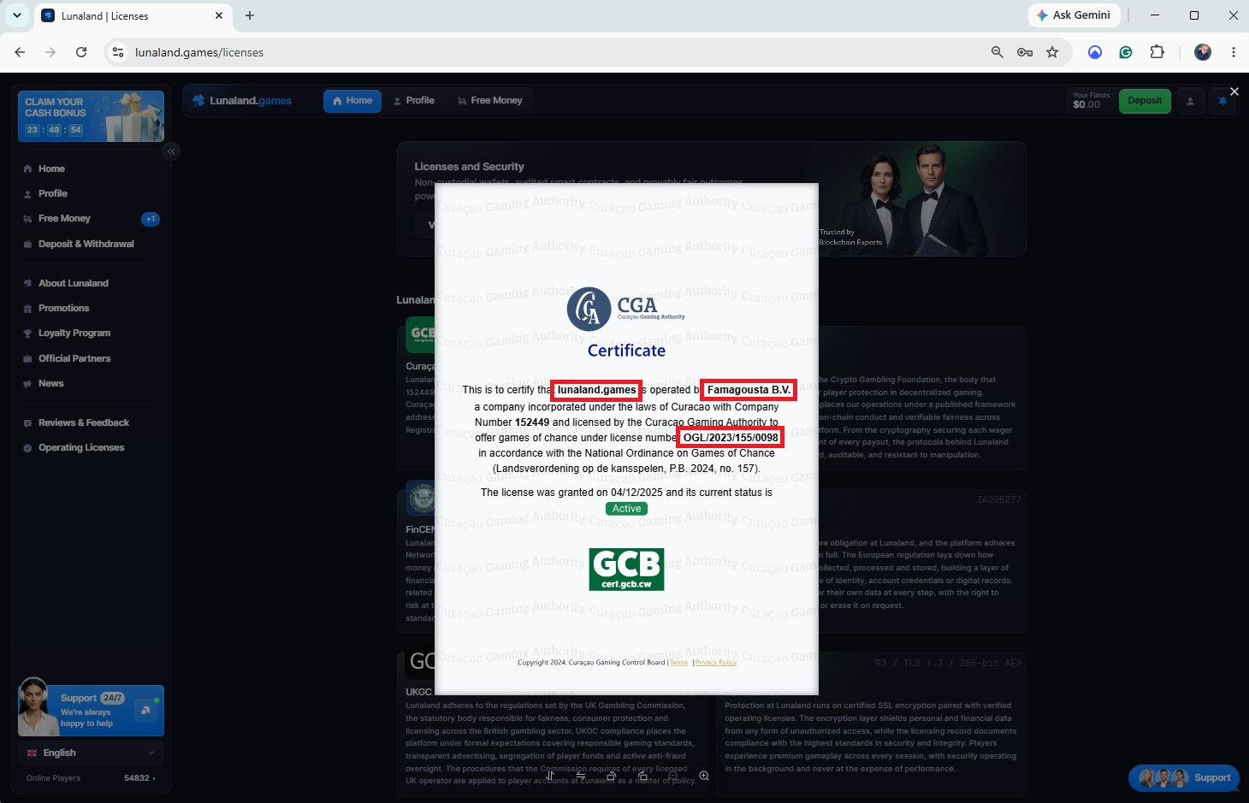Viewport: 1249px width, 803px height.
Task: Open the browser zoom indicator
Action: tap(997, 52)
